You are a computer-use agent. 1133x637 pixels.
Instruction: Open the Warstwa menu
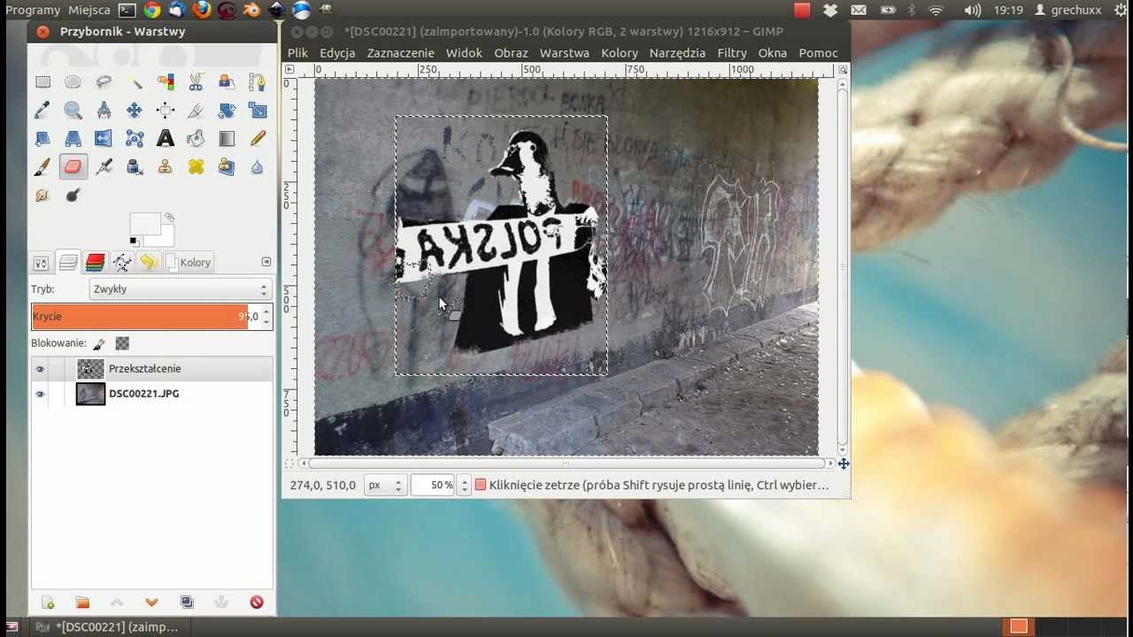tap(564, 53)
